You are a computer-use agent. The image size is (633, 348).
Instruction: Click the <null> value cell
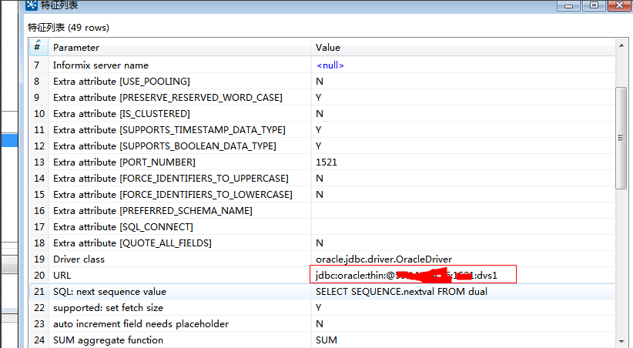pyautogui.click(x=463, y=65)
